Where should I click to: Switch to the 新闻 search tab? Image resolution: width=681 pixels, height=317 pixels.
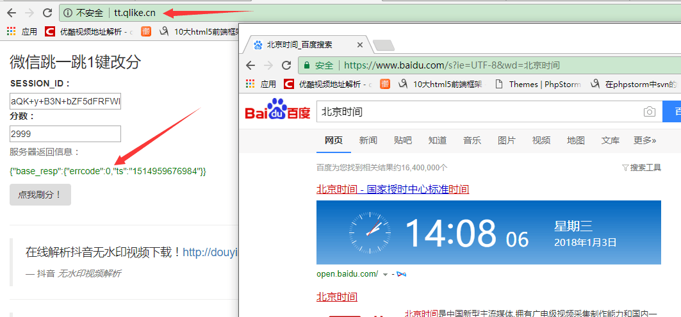point(368,140)
